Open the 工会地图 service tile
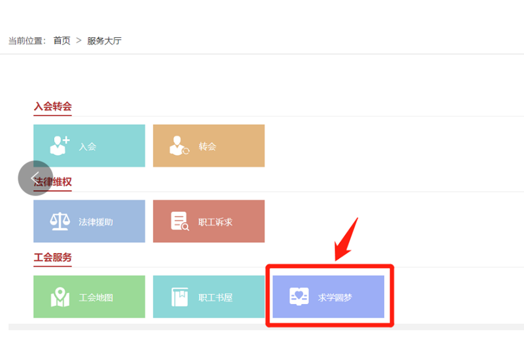This screenshot has height=357, width=524. click(90, 297)
